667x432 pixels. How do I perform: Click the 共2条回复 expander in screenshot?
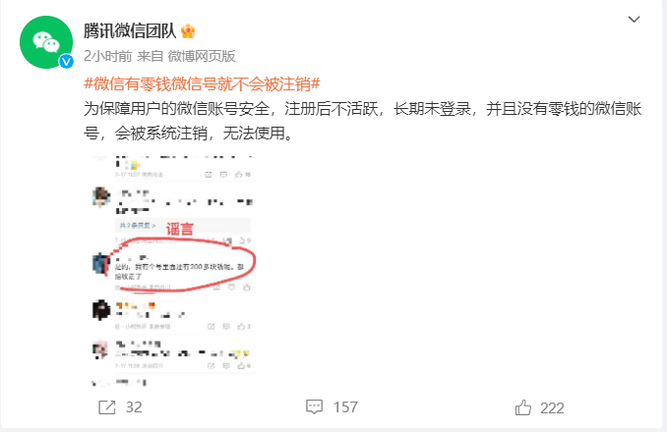click(x=138, y=226)
